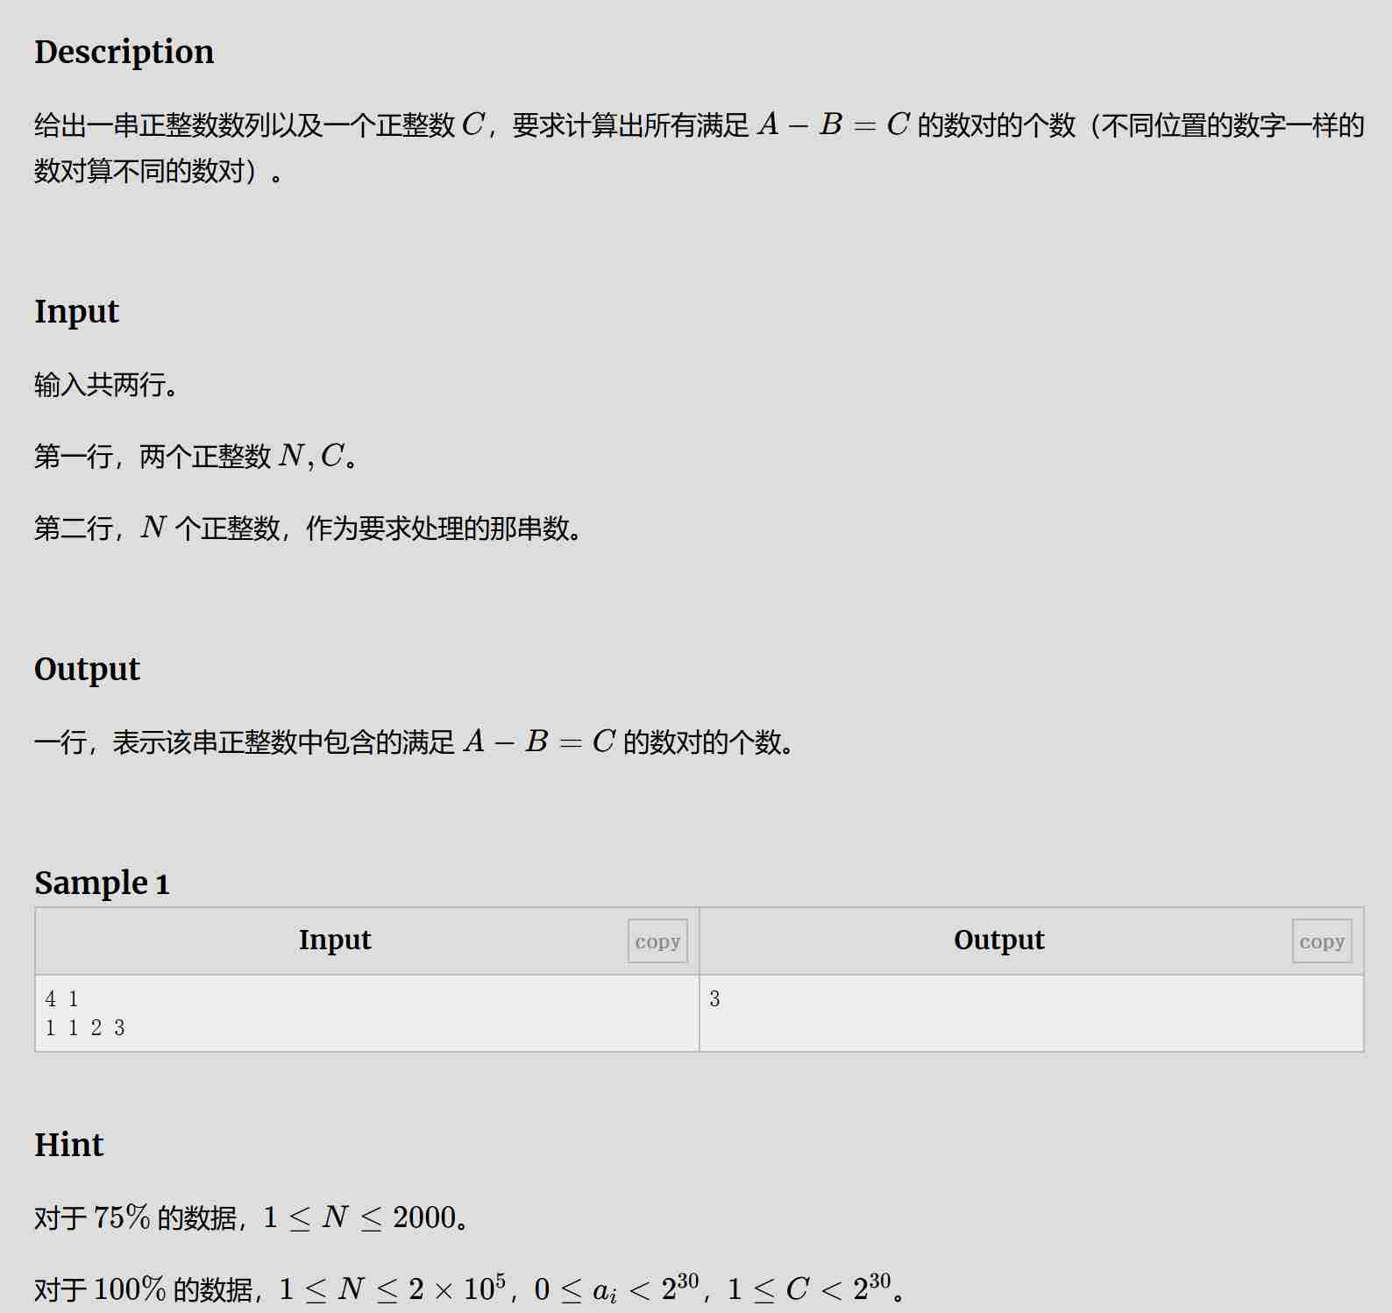Click the line starting '第二行，N 个正整数'
Image resolution: width=1392 pixels, height=1313 pixels.
[309, 528]
